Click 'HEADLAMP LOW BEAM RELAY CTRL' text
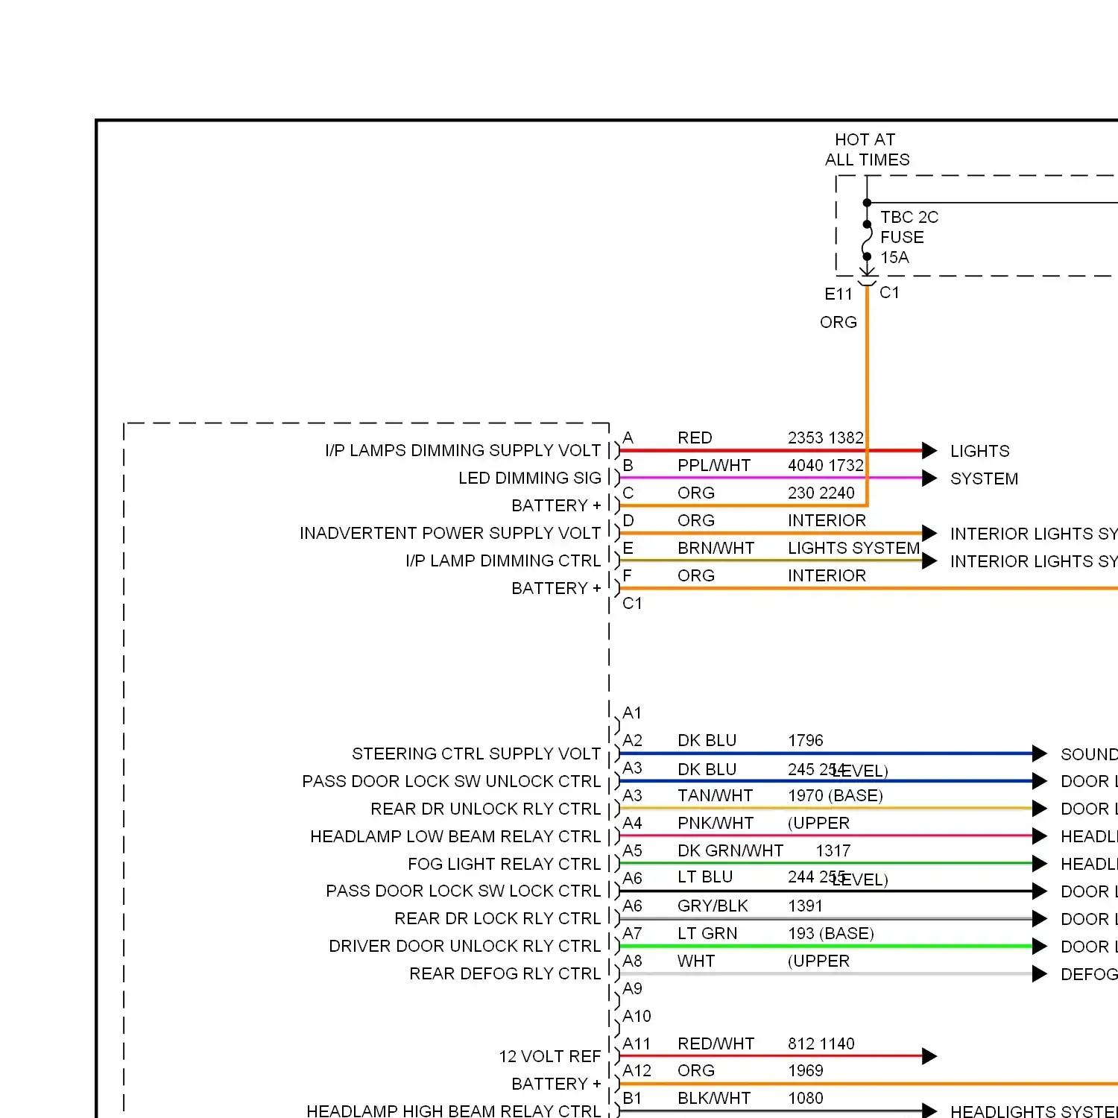The image size is (1118, 1118). [x=455, y=836]
